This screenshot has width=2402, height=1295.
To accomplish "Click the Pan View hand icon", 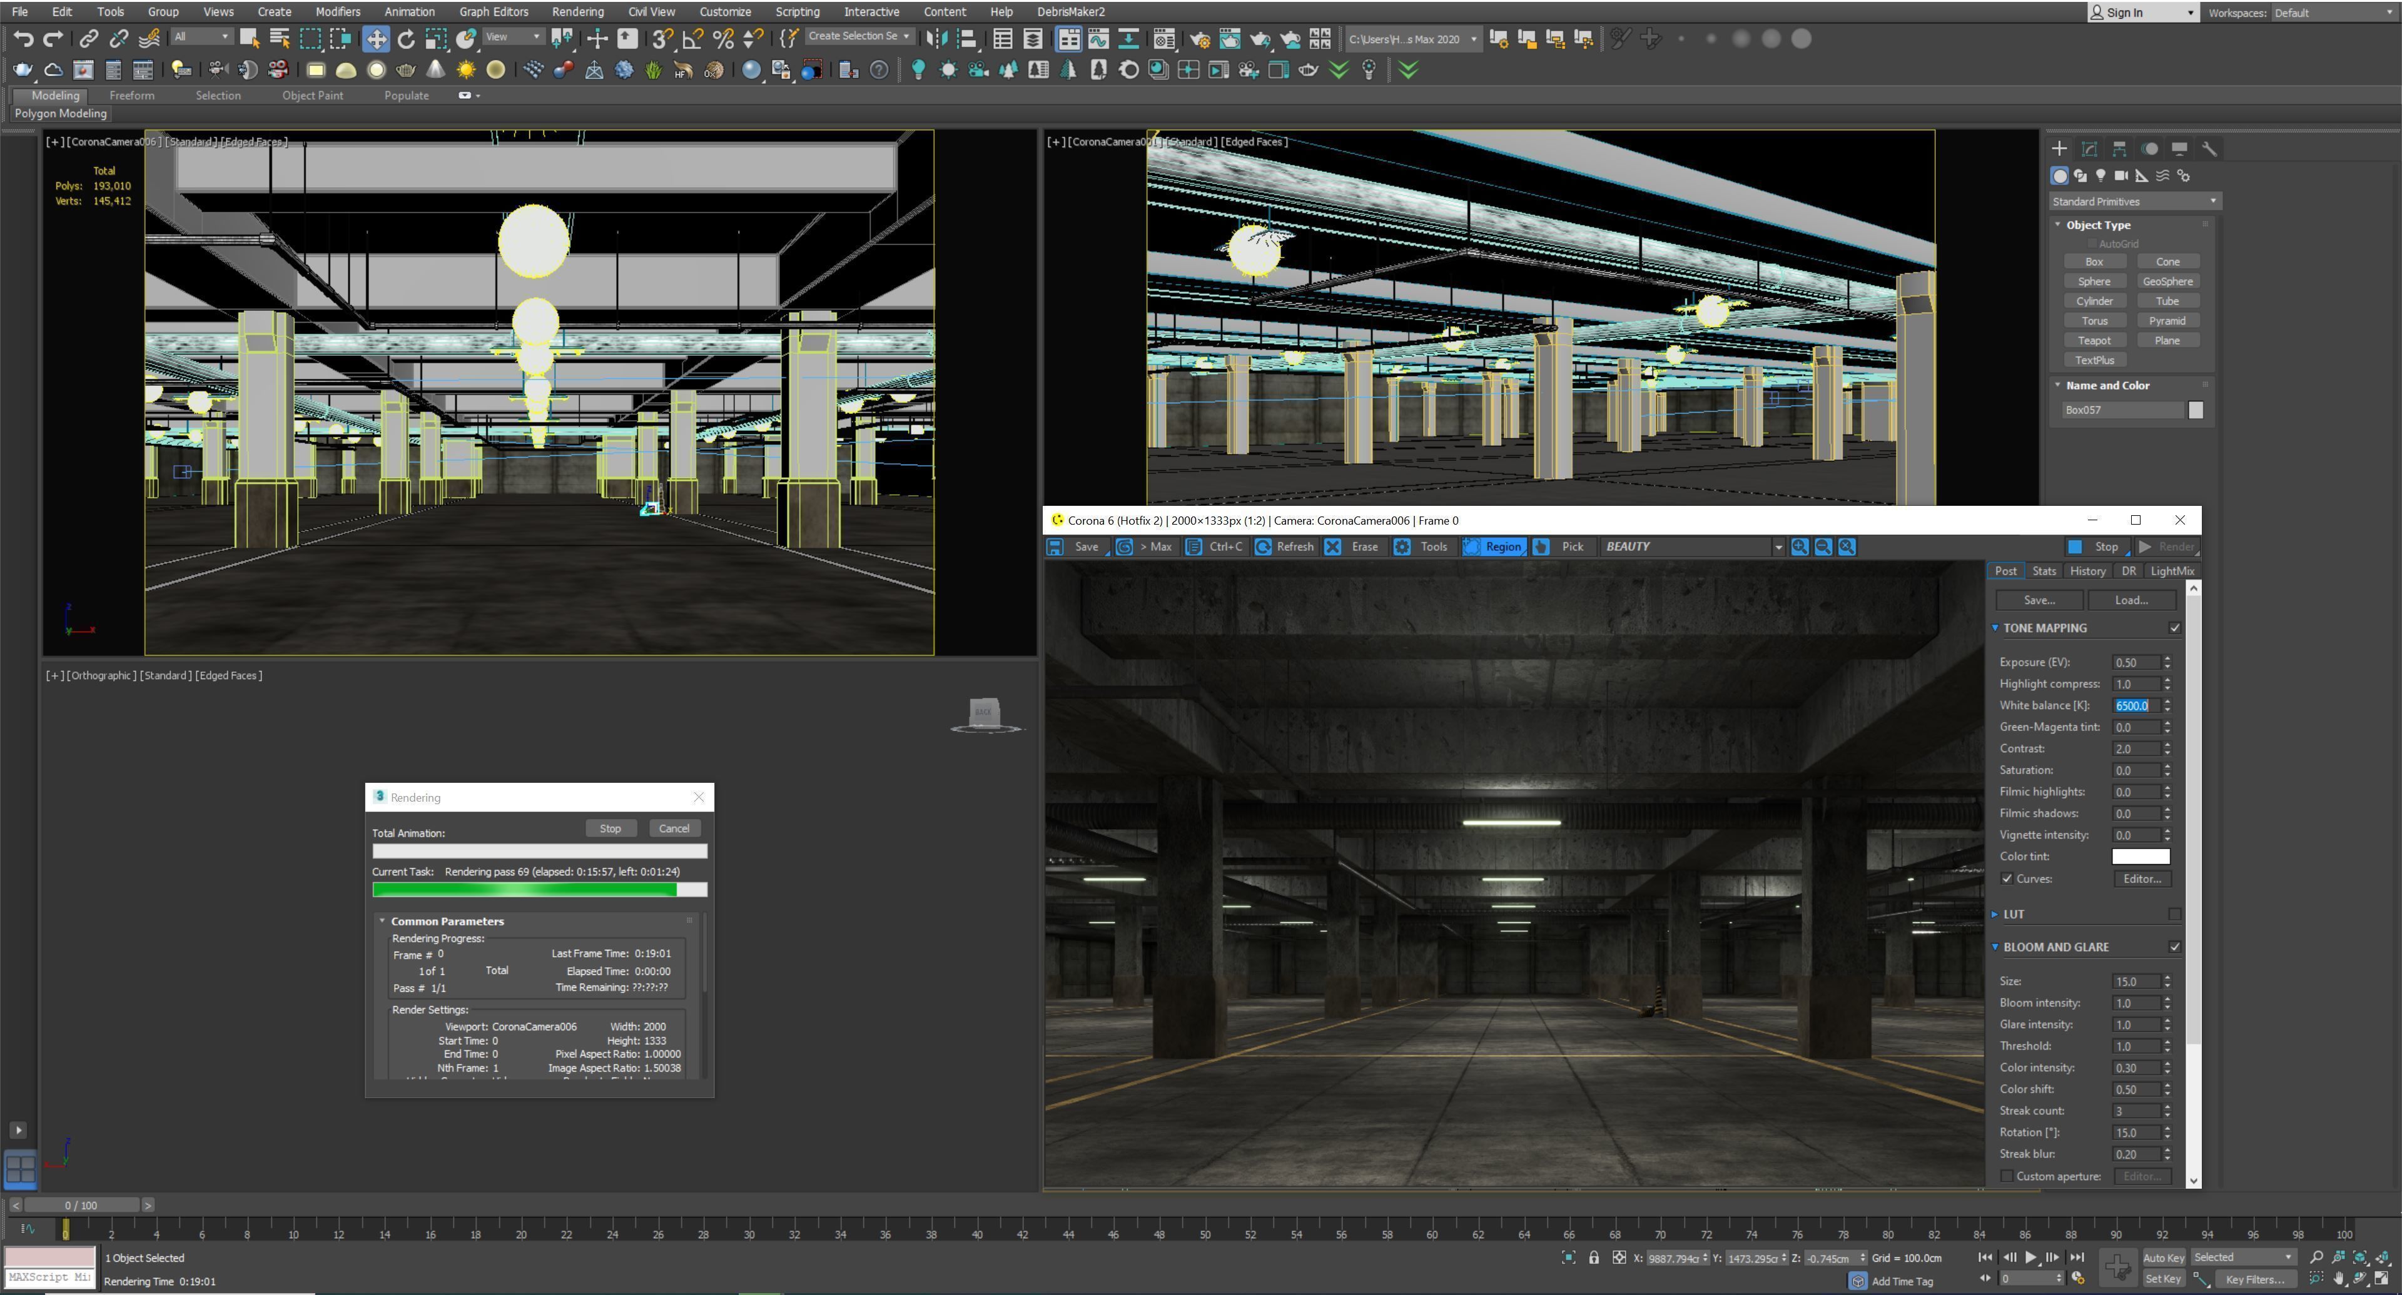I will point(2339,1278).
